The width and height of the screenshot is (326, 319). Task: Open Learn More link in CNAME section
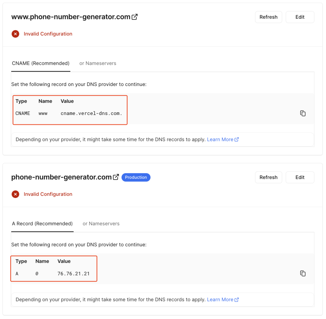coord(220,139)
